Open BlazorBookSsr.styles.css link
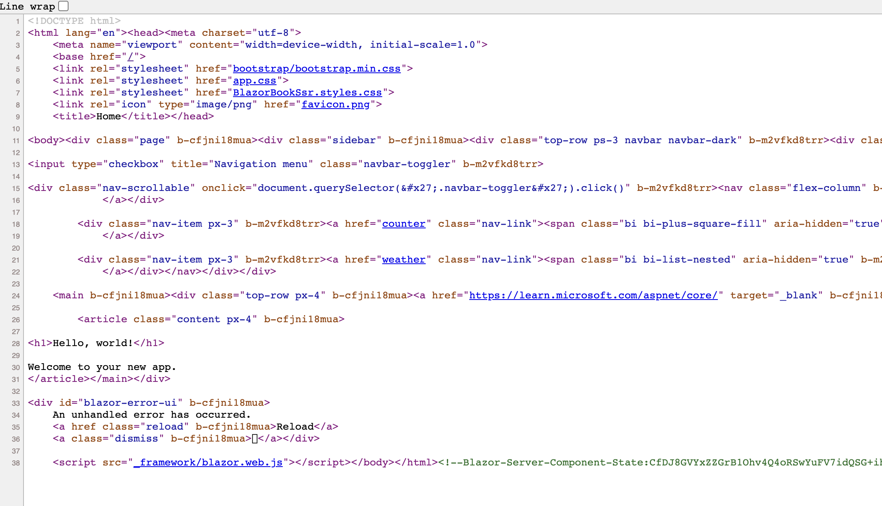Screen dimensions: 882x506 [x=307, y=93]
